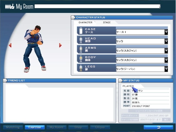The width and height of the screenshot is (176, 132).
Task: Open the ARMS dropdown arrow
Action: 166,51
